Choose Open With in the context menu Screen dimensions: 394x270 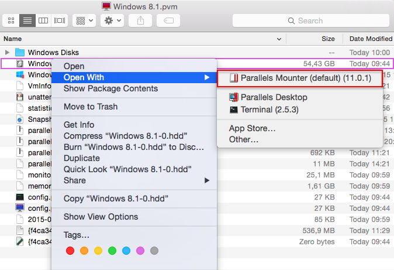tap(134, 77)
